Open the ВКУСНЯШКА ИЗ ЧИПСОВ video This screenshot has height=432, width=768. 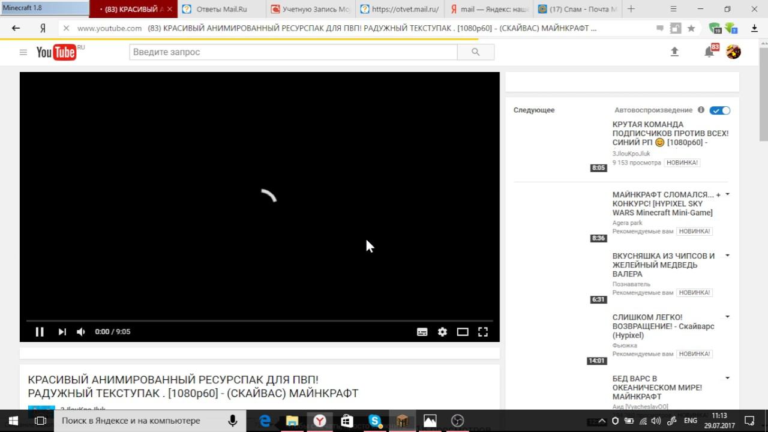(664, 265)
